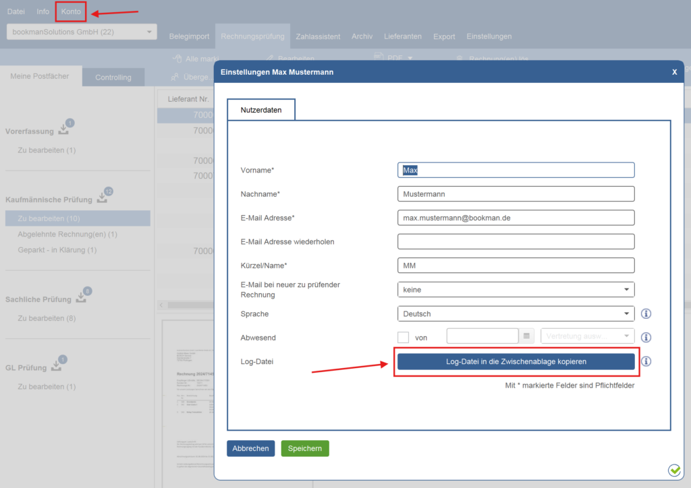Click the Vorname input field
Screen dimensions: 691x488
pyautogui.click(x=516, y=171)
